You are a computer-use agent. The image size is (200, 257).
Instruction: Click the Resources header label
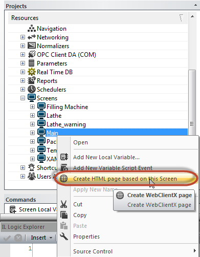(x=25, y=18)
